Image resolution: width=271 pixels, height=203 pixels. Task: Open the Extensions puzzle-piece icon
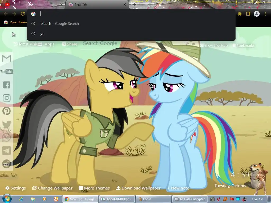[240, 14]
